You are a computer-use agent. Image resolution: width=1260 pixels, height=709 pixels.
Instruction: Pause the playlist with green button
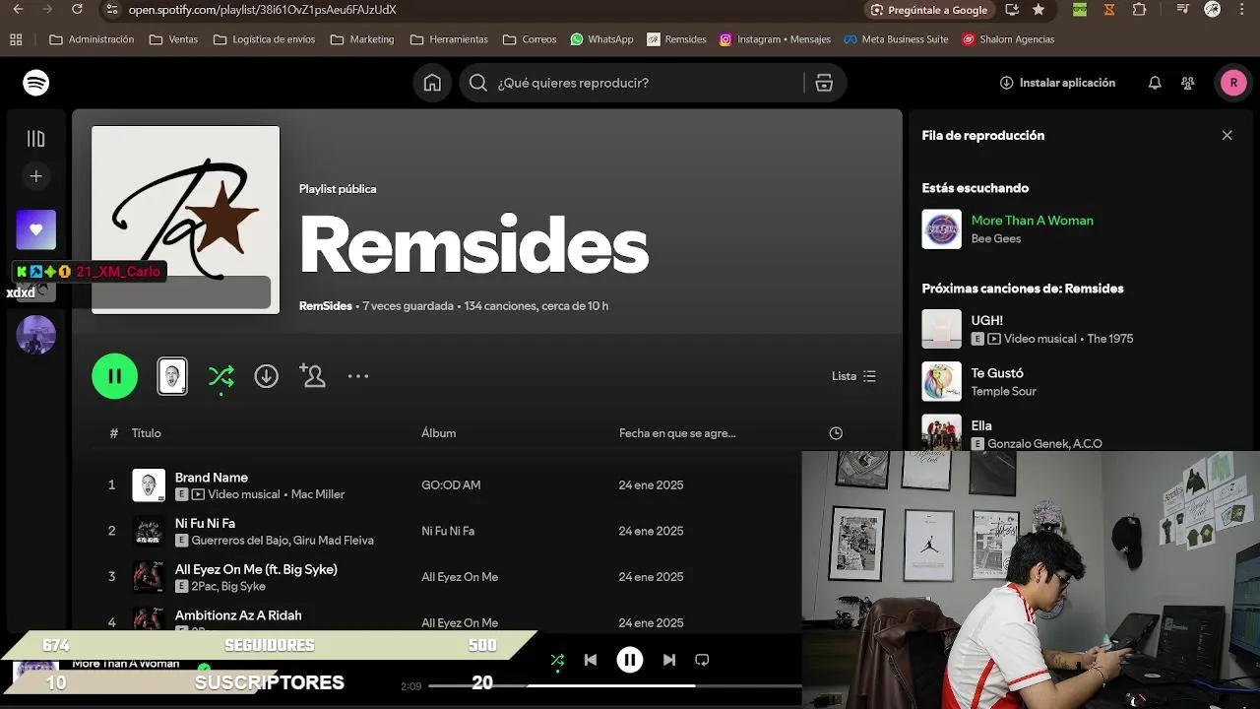click(x=115, y=376)
